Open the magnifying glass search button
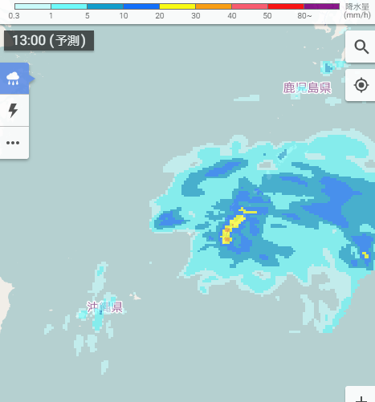Viewport: 375px width, 402px height. coord(361,47)
